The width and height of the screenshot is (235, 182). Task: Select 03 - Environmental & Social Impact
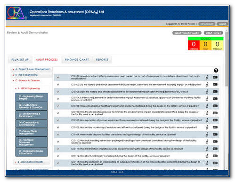(x=32, y=115)
